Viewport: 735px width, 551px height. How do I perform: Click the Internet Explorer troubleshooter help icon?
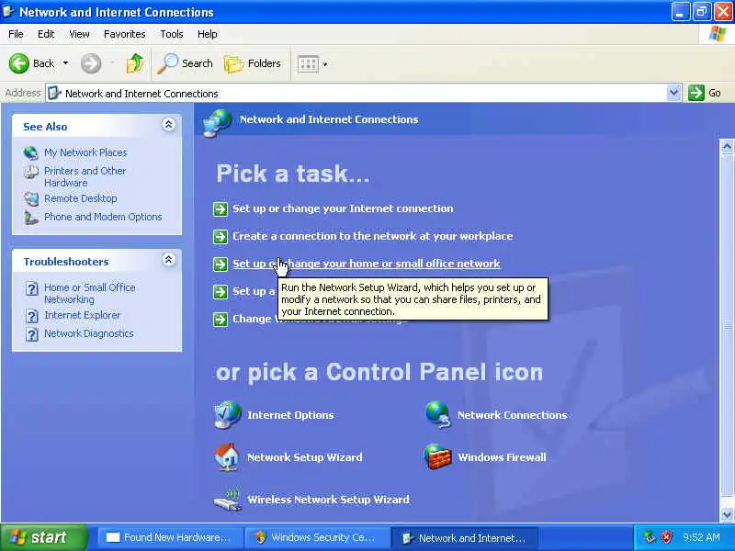click(x=31, y=316)
